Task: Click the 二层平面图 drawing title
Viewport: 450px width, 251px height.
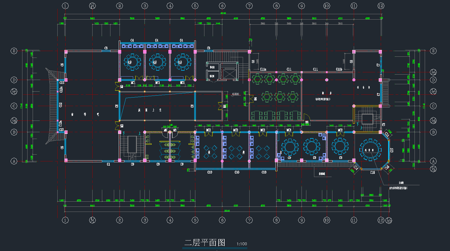Action: (205, 243)
